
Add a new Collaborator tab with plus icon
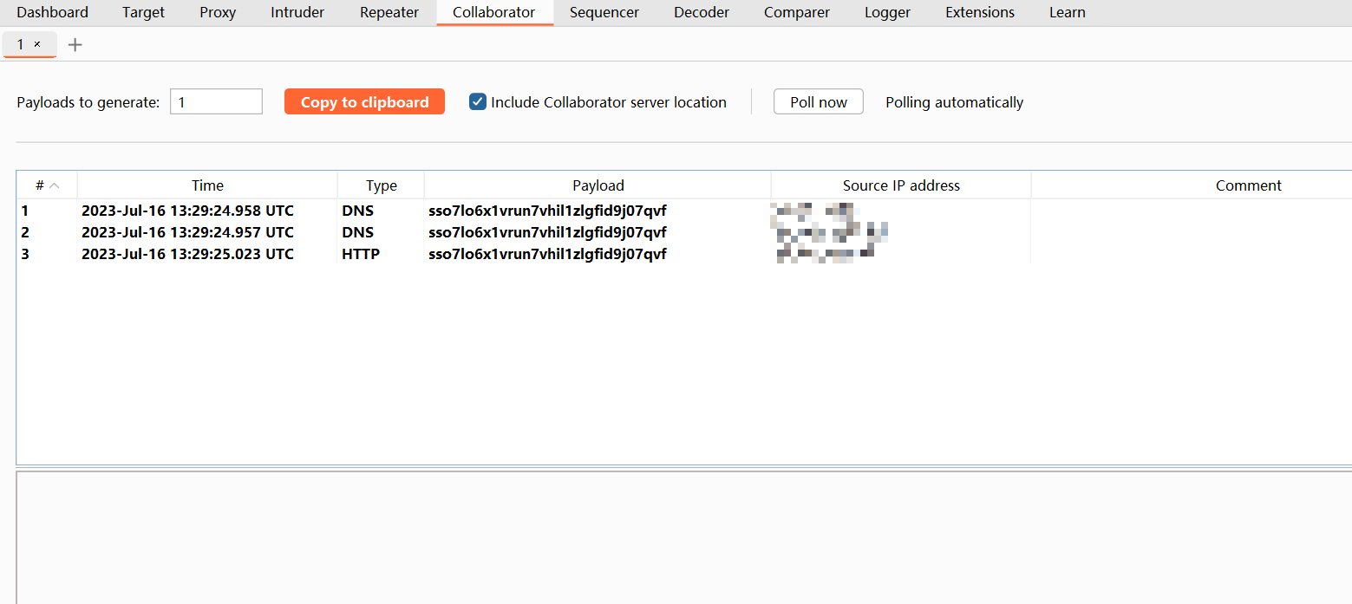pyautogui.click(x=75, y=44)
